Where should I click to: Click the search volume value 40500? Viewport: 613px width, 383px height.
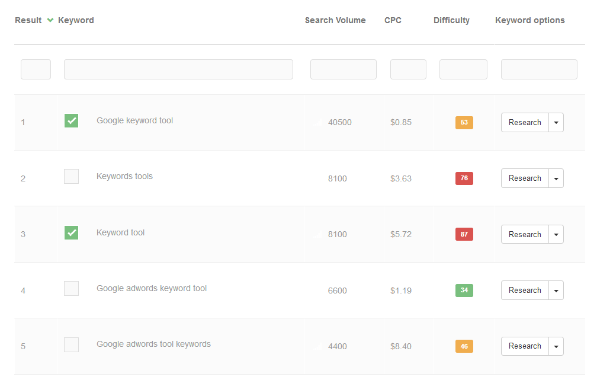tap(340, 123)
